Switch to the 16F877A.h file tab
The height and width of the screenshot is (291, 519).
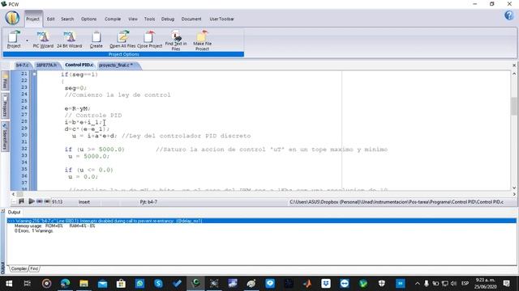click(x=46, y=65)
